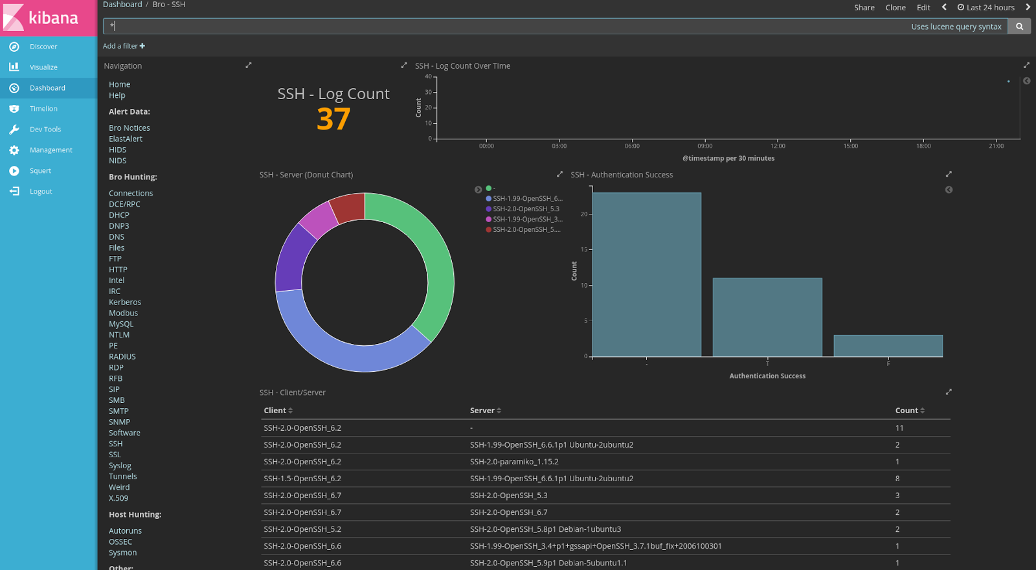Open Autoruns host hunting link
This screenshot has width=1036, height=570.
pos(125,531)
